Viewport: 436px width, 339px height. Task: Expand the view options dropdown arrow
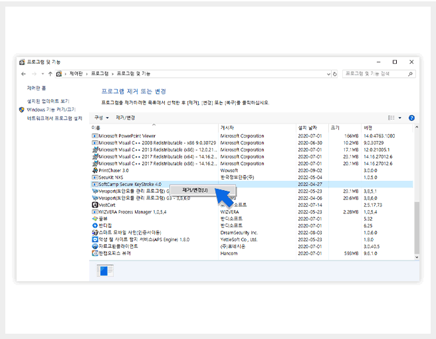point(399,118)
